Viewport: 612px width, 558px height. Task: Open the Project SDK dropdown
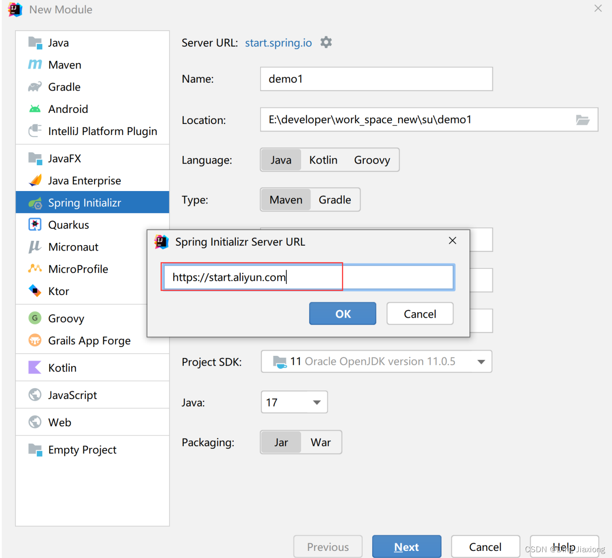tap(376, 362)
